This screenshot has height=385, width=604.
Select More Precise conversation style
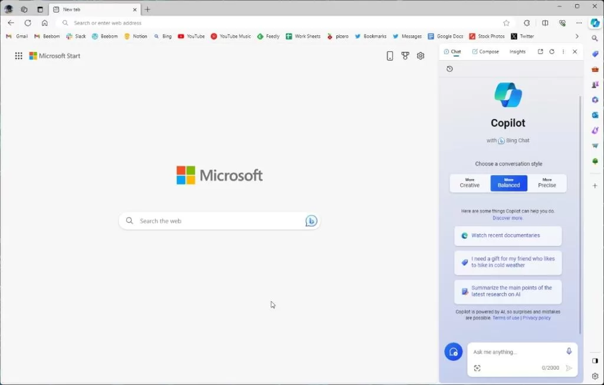pos(547,183)
